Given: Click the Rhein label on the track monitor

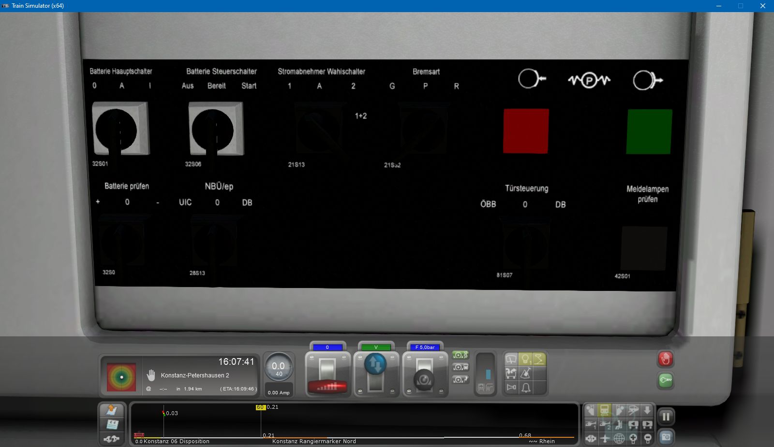Looking at the screenshot, I should (x=547, y=441).
